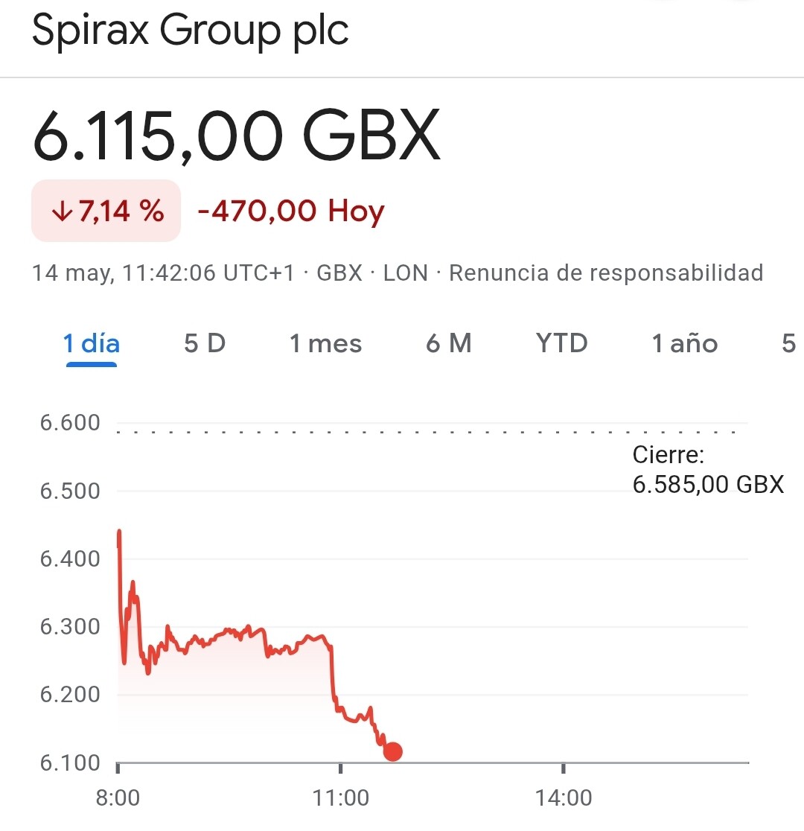Click the Spirax Group plc title

click(191, 31)
